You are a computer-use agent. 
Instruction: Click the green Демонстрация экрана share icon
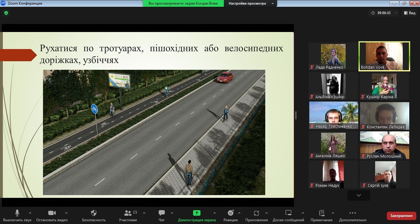(196, 213)
